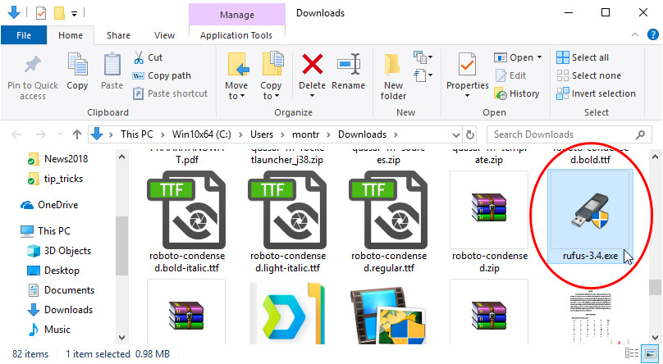The height and width of the screenshot is (364, 663).
Task: Click the Paste icon in the ribbon
Action: point(112,64)
